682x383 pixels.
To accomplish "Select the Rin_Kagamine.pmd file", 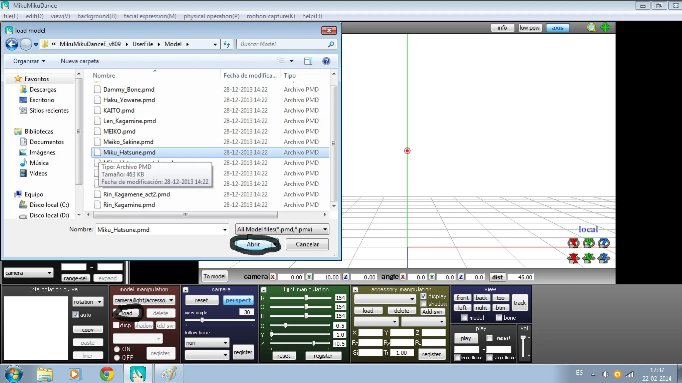I will (129, 205).
